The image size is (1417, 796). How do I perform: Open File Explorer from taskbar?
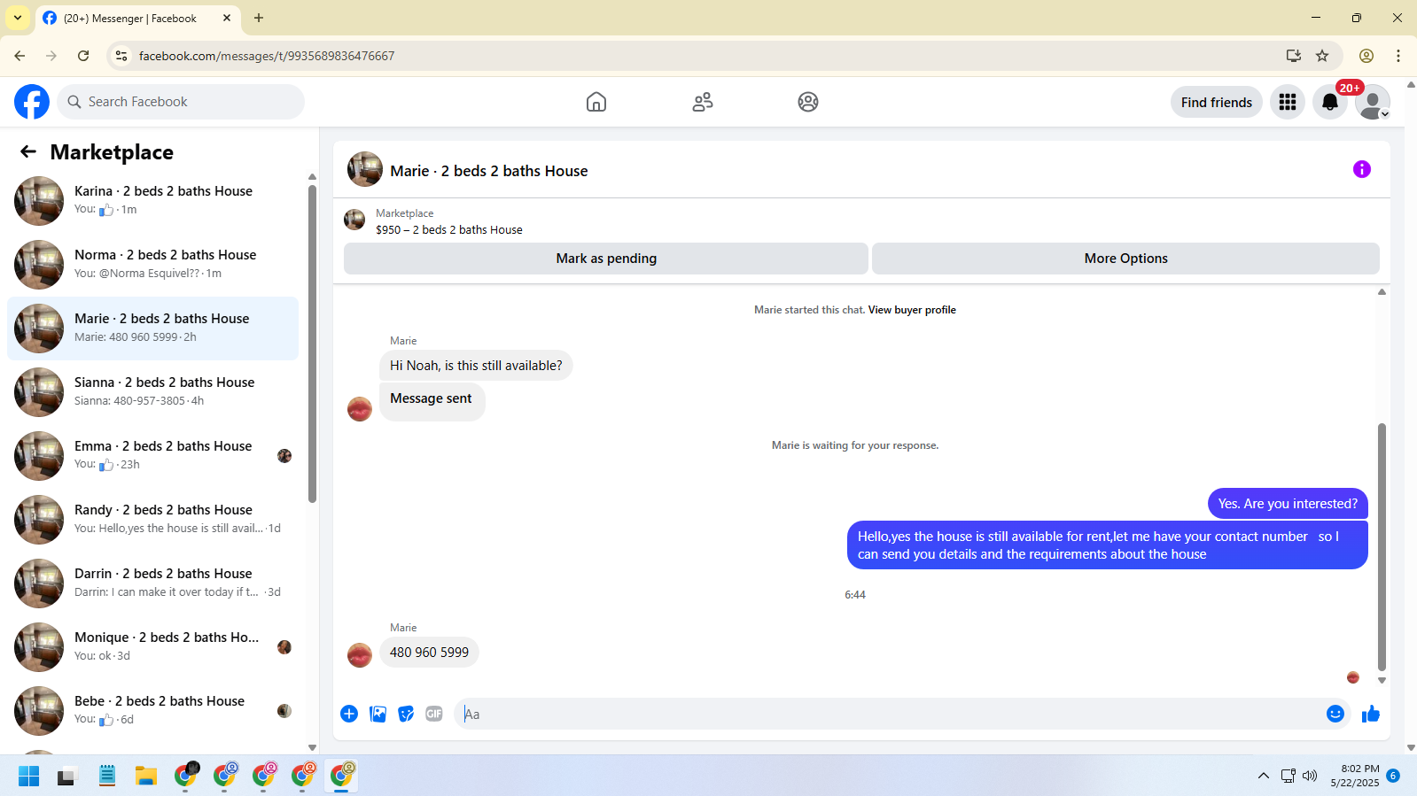coord(146,777)
